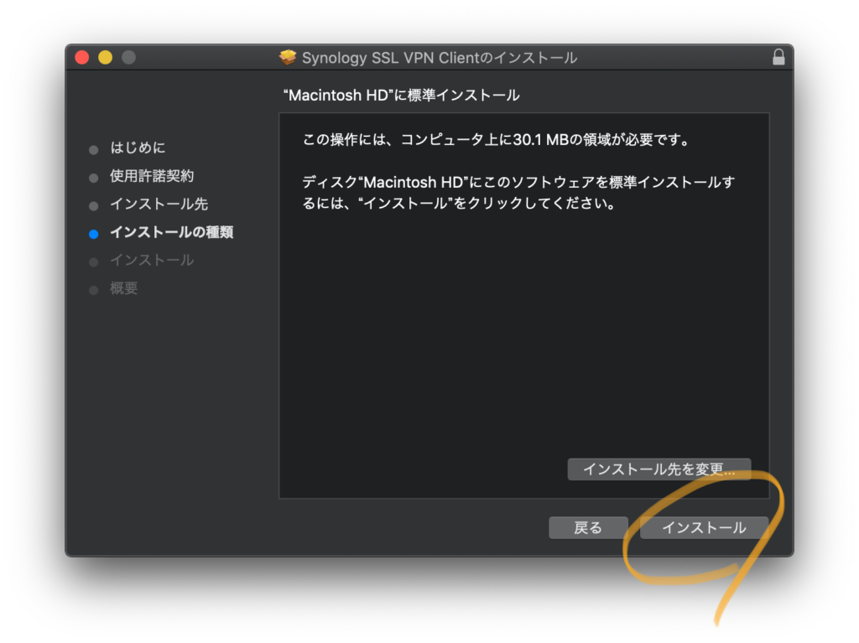
Task: Click the greyed-out zoom window button
Action: click(x=128, y=58)
